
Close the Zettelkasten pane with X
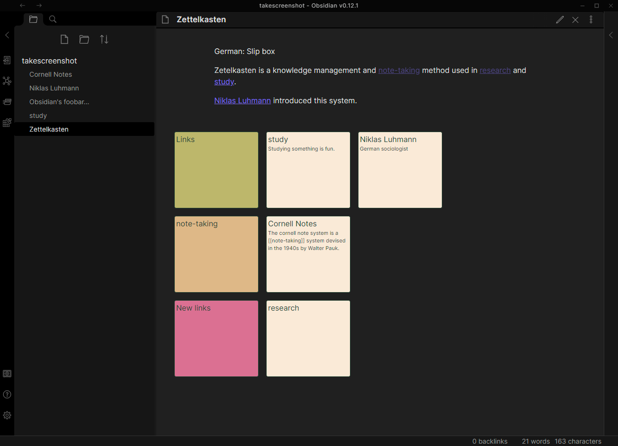tap(575, 20)
